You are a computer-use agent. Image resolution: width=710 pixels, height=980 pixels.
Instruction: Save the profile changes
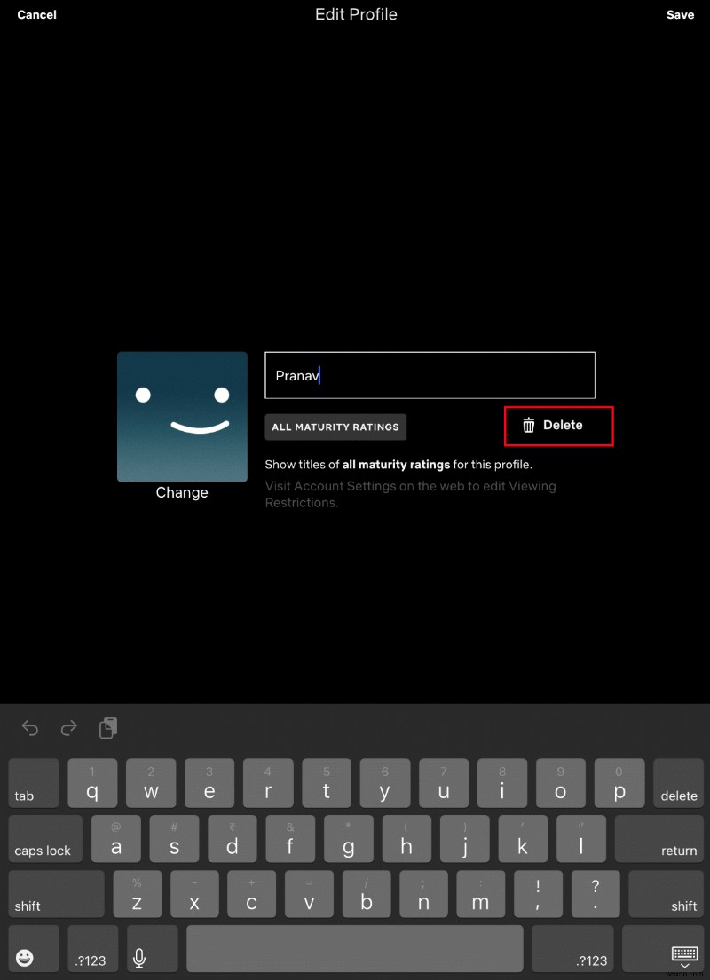(681, 14)
